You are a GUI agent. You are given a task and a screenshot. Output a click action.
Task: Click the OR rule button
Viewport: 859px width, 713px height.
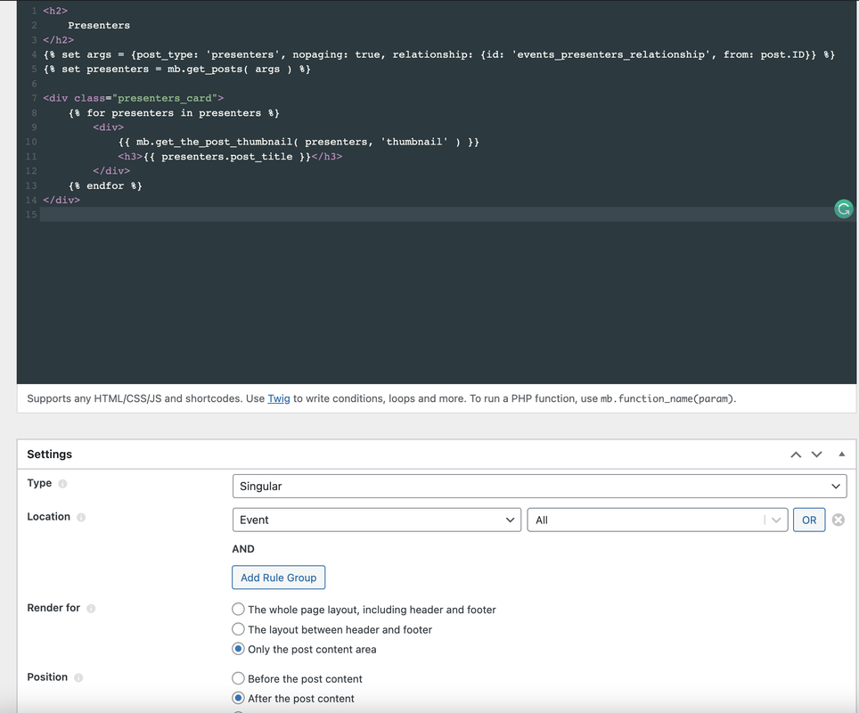808,520
